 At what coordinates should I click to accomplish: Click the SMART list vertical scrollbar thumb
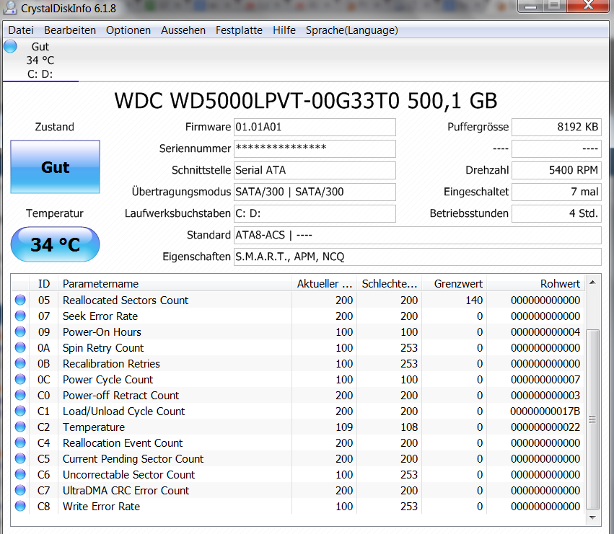tap(592, 419)
